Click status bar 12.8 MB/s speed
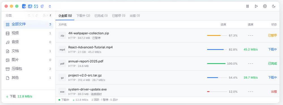Screen dimensions: 283x105 (x=80, y=100)
